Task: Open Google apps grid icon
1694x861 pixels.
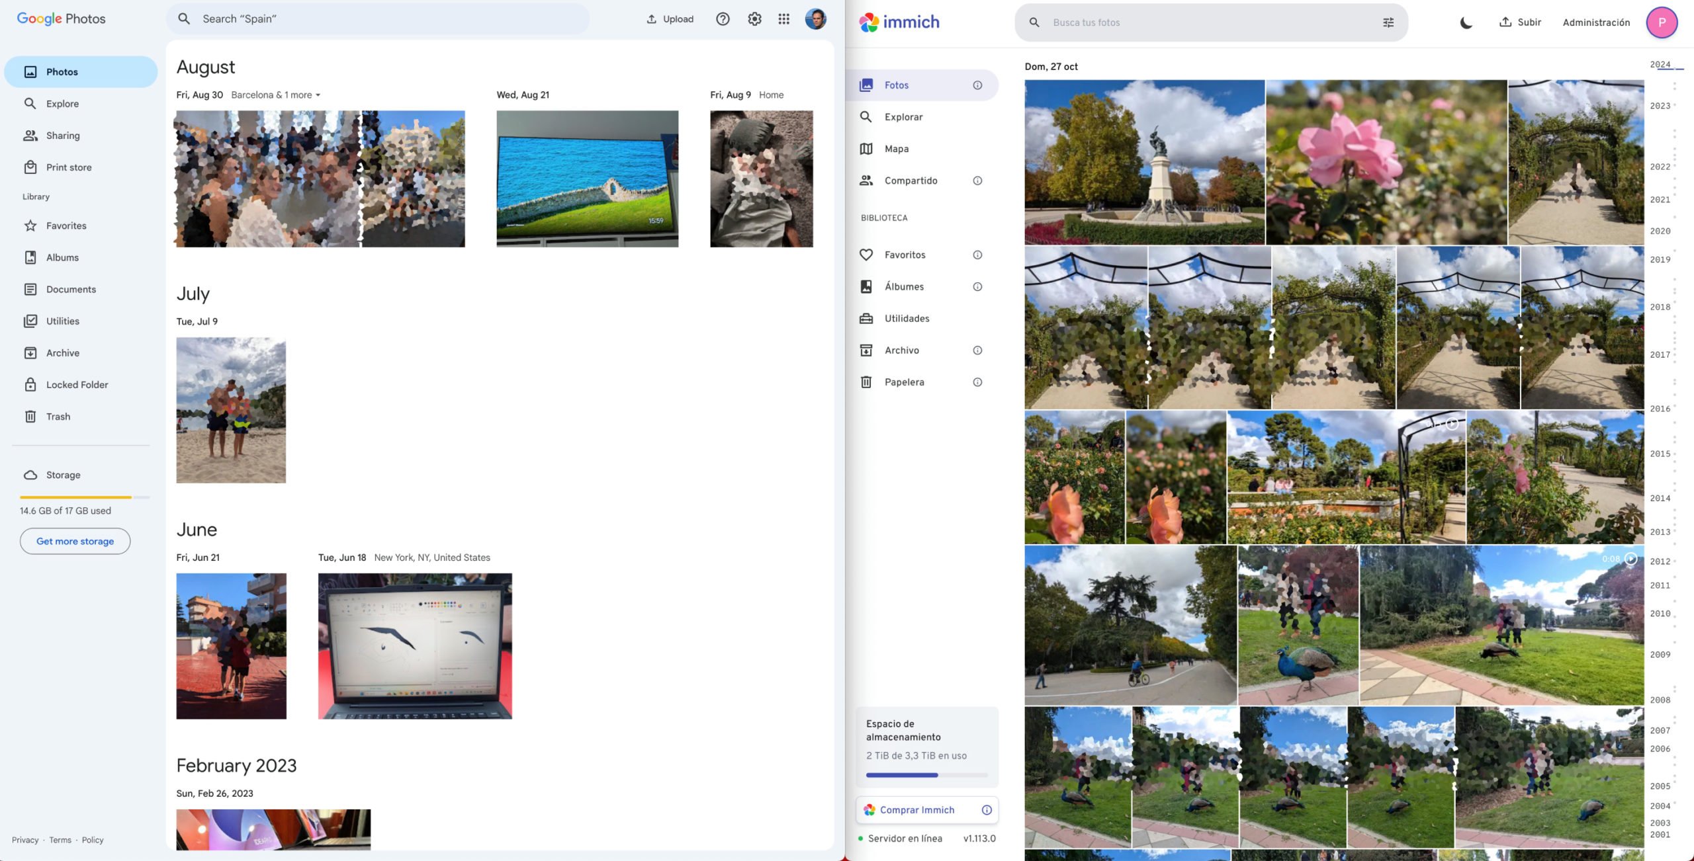Action: pyautogui.click(x=783, y=19)
